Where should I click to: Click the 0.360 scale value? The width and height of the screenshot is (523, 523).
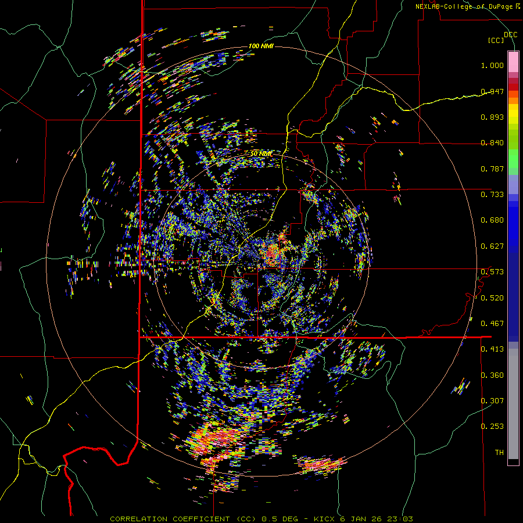coord(492,375)
